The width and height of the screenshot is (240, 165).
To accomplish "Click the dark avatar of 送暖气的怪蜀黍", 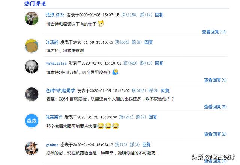I will pos(31,94).
